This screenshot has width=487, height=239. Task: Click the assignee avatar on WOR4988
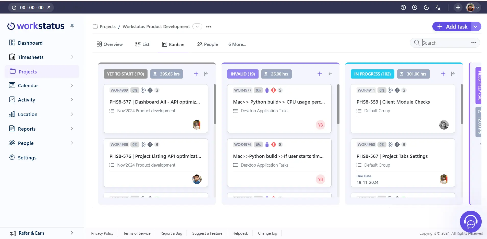click(x=197, y=179)
